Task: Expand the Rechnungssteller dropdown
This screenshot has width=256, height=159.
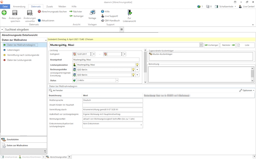Action: click(x=137, y=70)
